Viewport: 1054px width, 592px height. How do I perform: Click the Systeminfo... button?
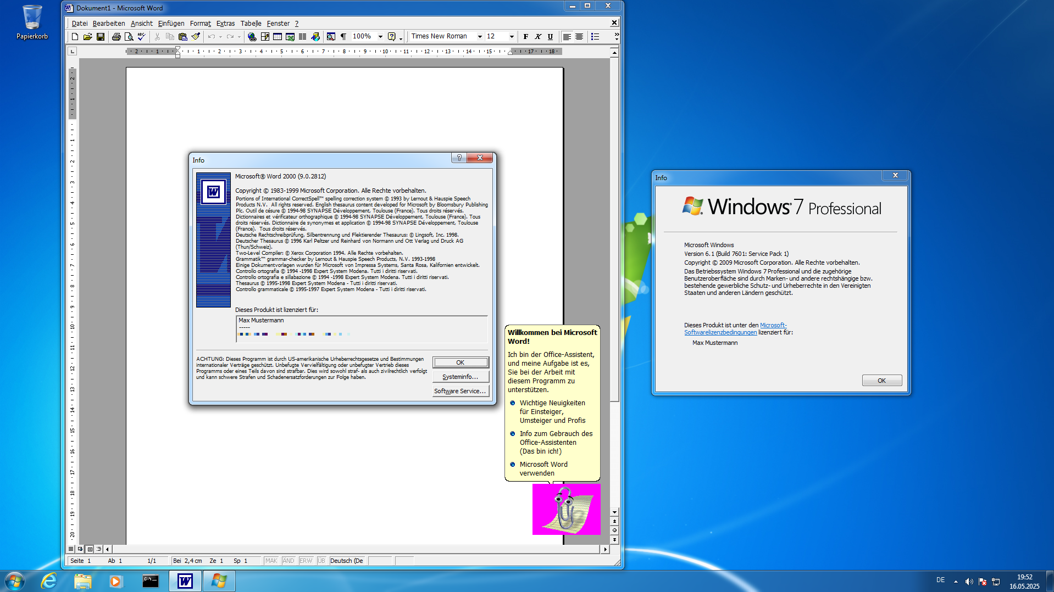[461, 377]
